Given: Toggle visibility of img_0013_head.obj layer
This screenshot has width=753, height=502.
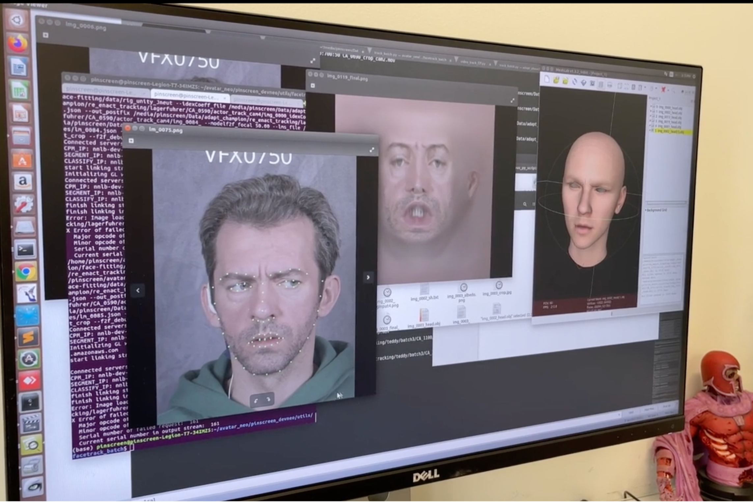Looking at the screenshot, I should (x=653, y=116).
